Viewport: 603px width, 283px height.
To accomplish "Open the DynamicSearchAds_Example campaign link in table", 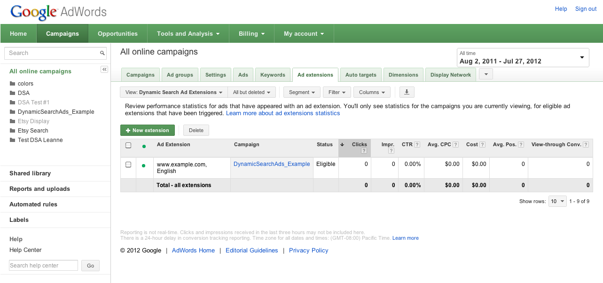I will [272, 164].
